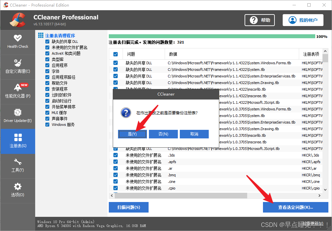Viewport: 332px width, 231px height.
Task: Click Cancel (取消) in dialog
Action: 194,134
